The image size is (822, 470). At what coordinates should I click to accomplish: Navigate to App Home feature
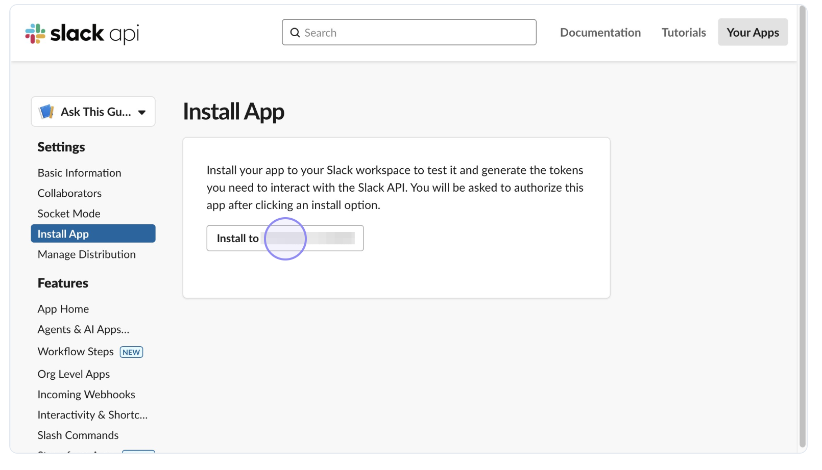click(63, 309)
